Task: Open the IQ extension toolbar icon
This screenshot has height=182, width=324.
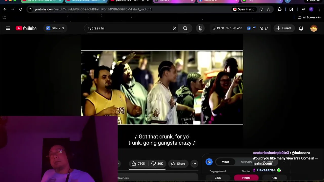Action: [x=249, y=28]
